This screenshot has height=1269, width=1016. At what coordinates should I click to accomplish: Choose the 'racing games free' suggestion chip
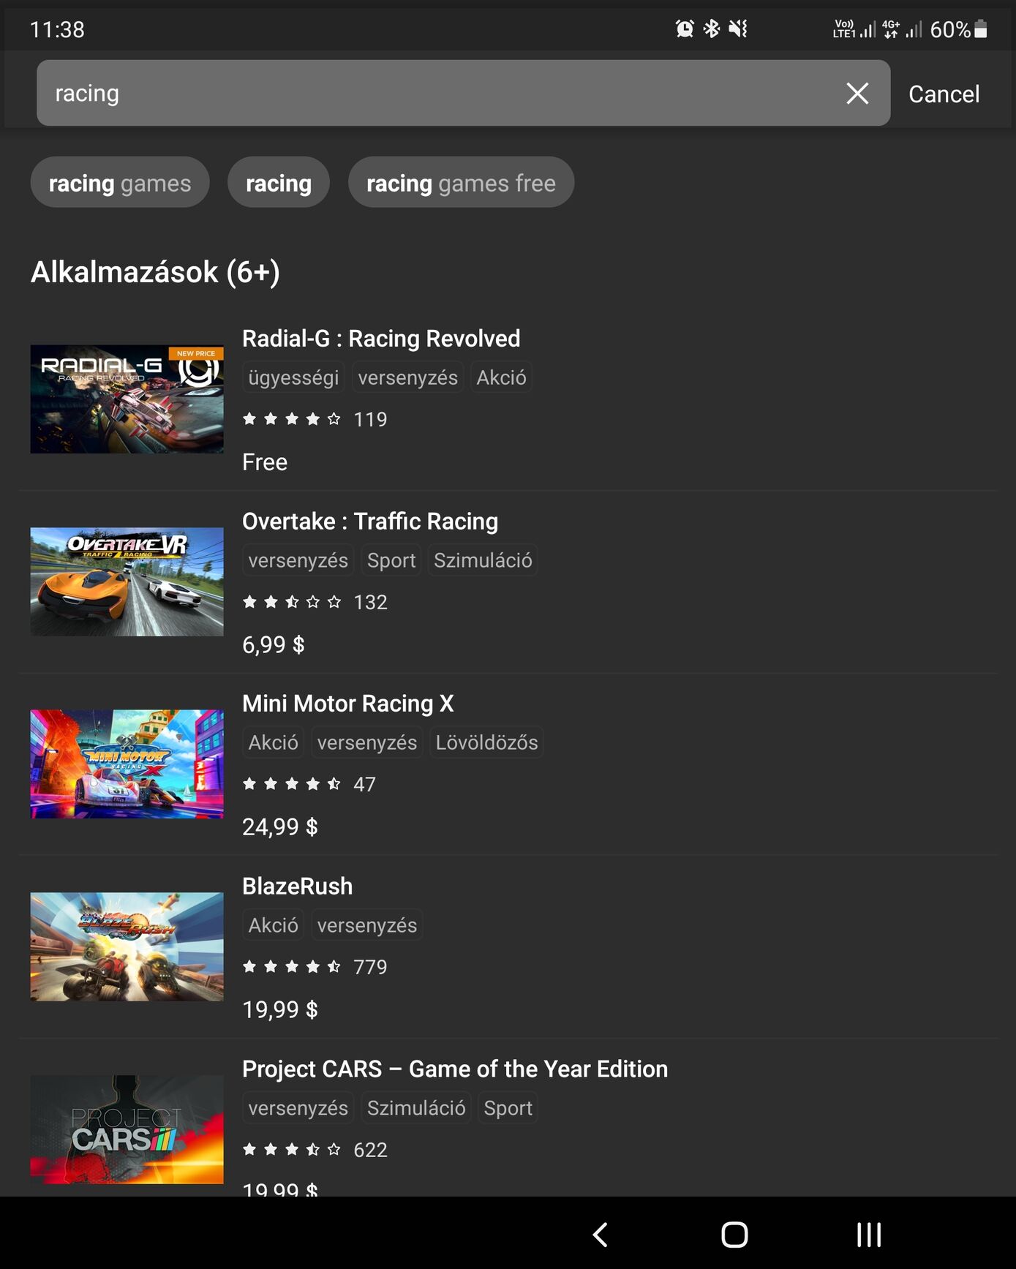pyautogui.click(x=461, y=182)
